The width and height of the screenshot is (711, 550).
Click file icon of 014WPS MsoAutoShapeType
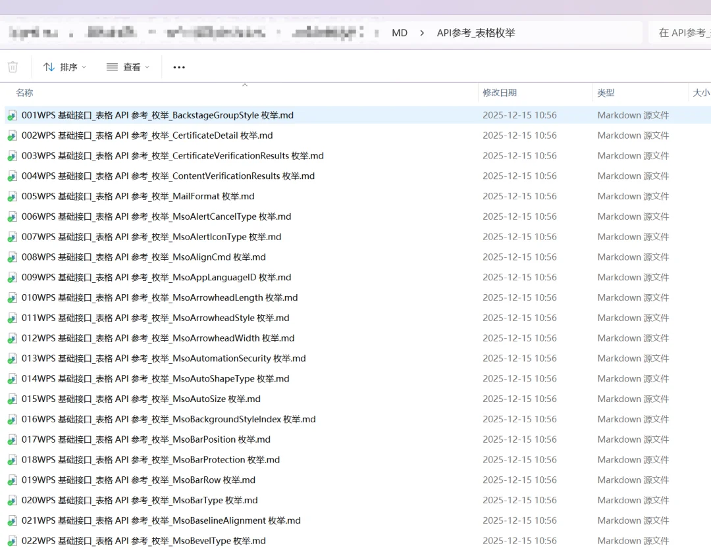[x=13, y=379]
